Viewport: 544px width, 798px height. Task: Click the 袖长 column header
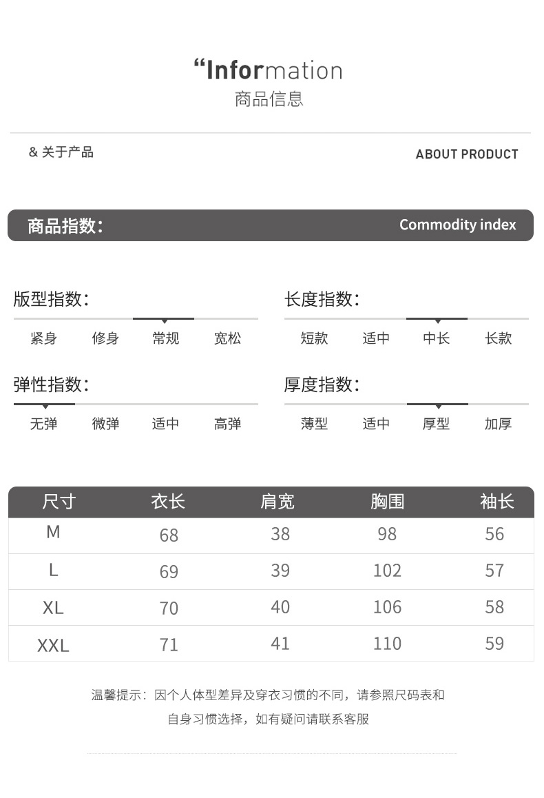tap(496, 502)
